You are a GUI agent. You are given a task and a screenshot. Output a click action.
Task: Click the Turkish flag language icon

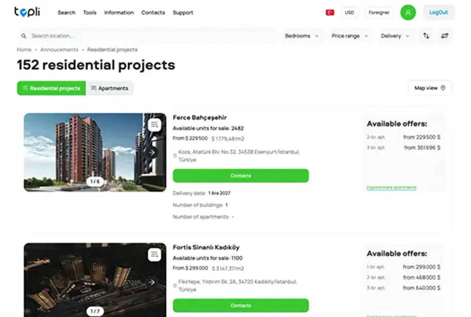(330, 13)
